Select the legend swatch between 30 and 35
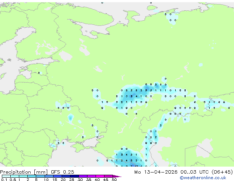 tap(84, 176)
